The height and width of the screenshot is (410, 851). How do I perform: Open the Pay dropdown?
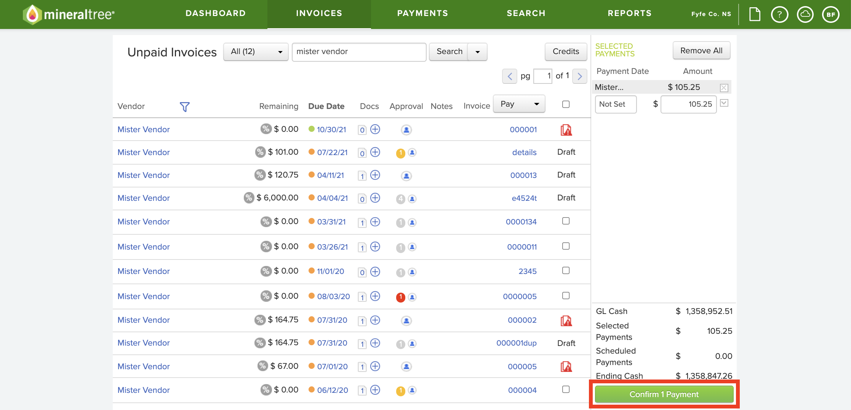[519, 104]
